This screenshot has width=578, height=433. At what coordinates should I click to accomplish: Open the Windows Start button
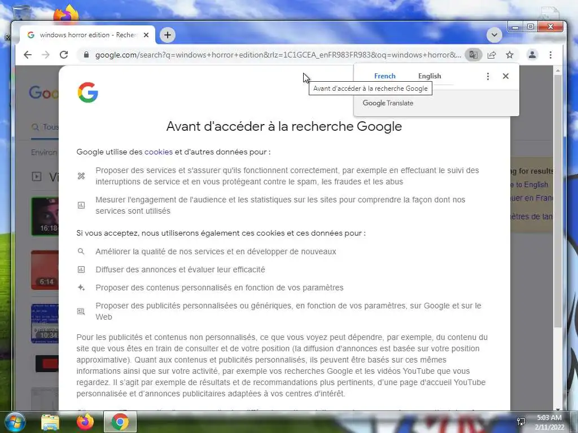tap(14, 422)
